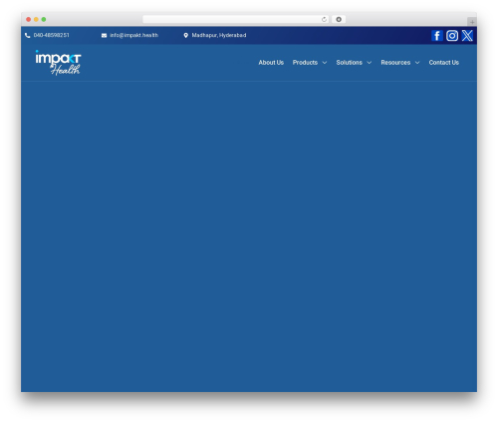Screen dimensions: 498x422
Task: Expand the Resources dropdown chevron
Action: pos(417,63)
